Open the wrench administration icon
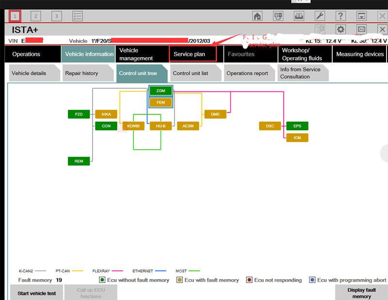The width and height of the screenshot is (388, 300). [320, 16]
